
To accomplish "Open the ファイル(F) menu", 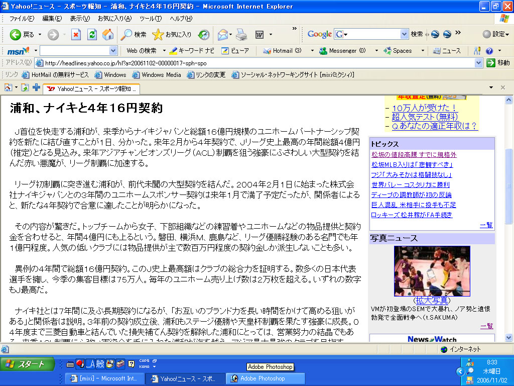I will 22,19.
